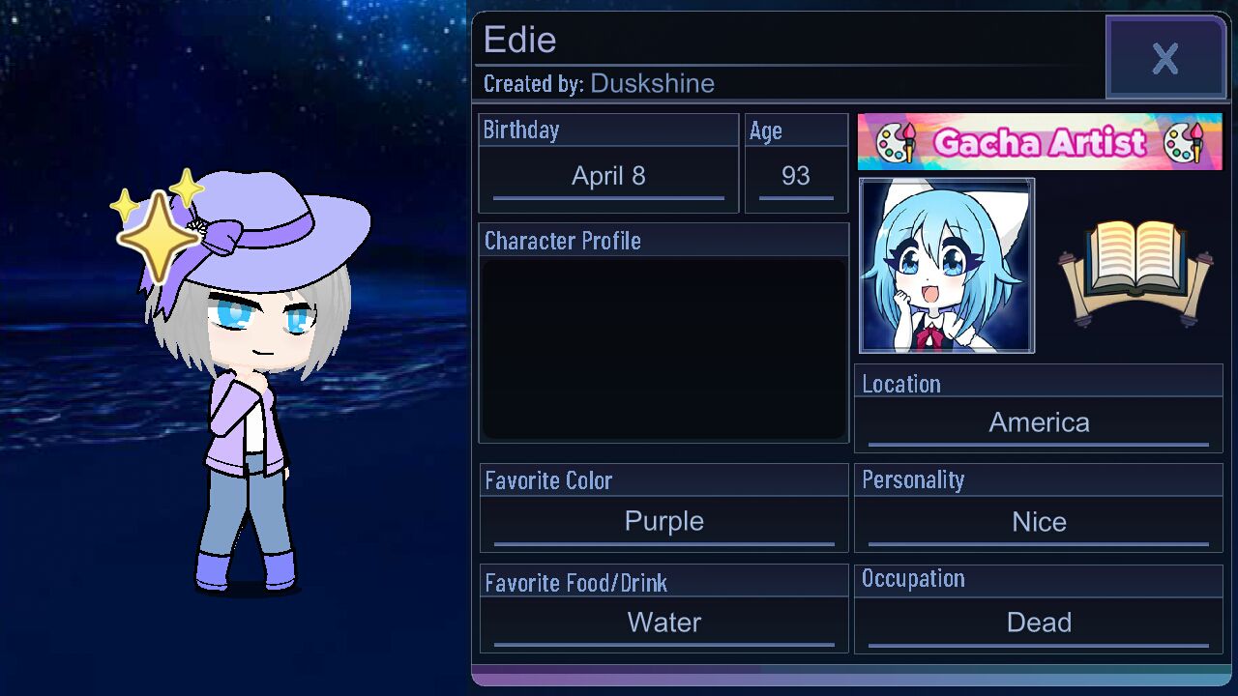1238x696 pixels.
Task: Click the Gacha Artist banner
Action: tap(1040, 142)
